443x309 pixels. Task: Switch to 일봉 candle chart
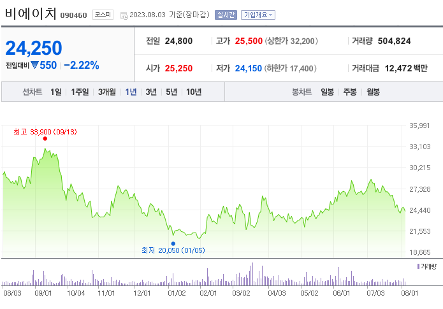tap(327, 92)
